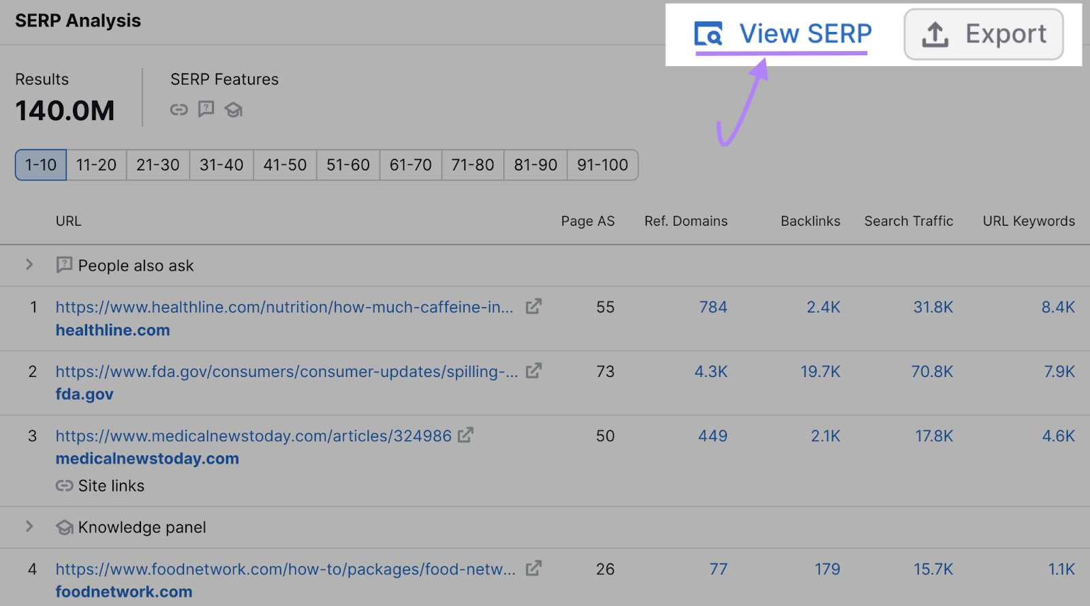Viewport: 1090px width, 606px height.
Task: Click the fda.gov domain link
Action: click(84, 395)
